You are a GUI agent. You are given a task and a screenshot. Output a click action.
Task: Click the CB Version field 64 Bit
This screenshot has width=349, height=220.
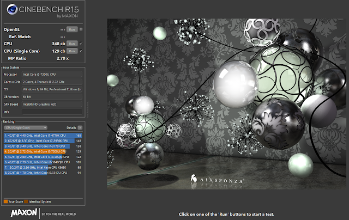[x=52, y=97]
